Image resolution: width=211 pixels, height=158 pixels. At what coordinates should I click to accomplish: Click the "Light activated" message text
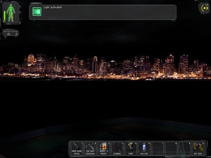[x=53, y=7]
